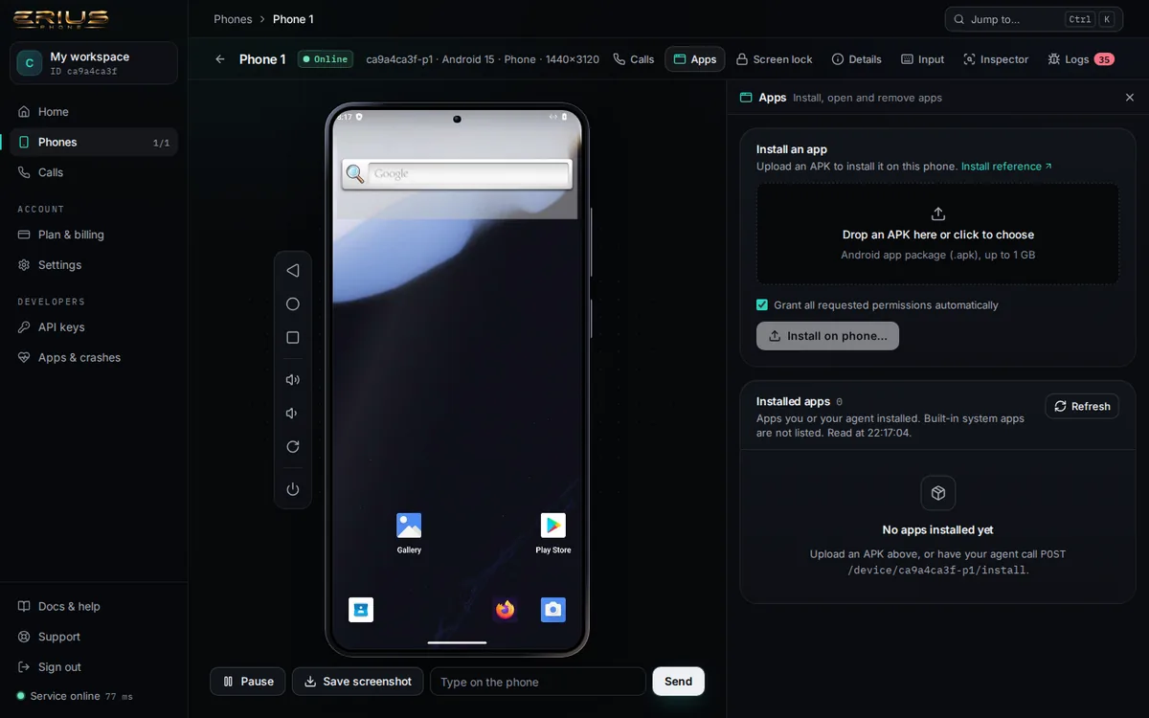Open Apps & crashes page
This screenshot has height=718, width=1149.
click(x=94, y=358)
